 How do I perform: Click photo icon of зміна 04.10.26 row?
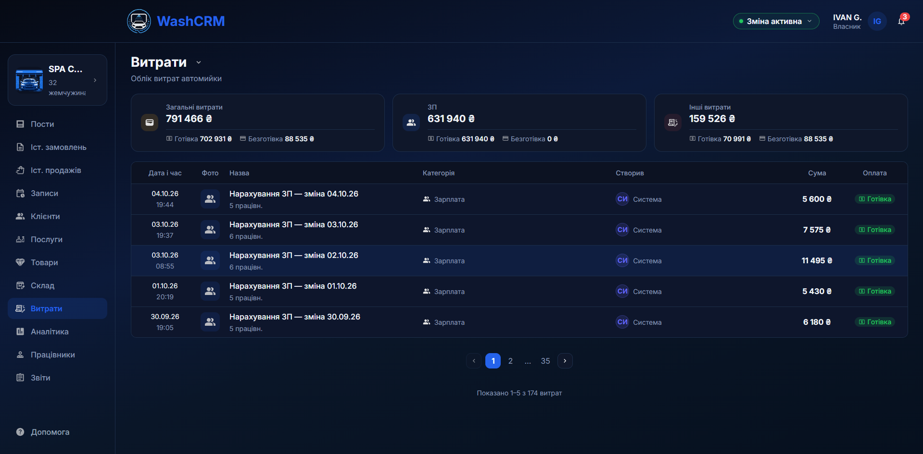[x=210, y=199]
